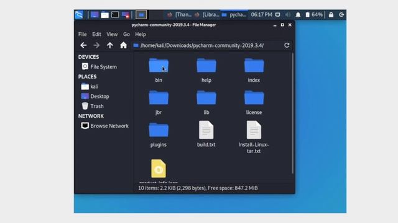Select the help folder
The width and height of the screenshot is (398, 223).
[206, 70]
